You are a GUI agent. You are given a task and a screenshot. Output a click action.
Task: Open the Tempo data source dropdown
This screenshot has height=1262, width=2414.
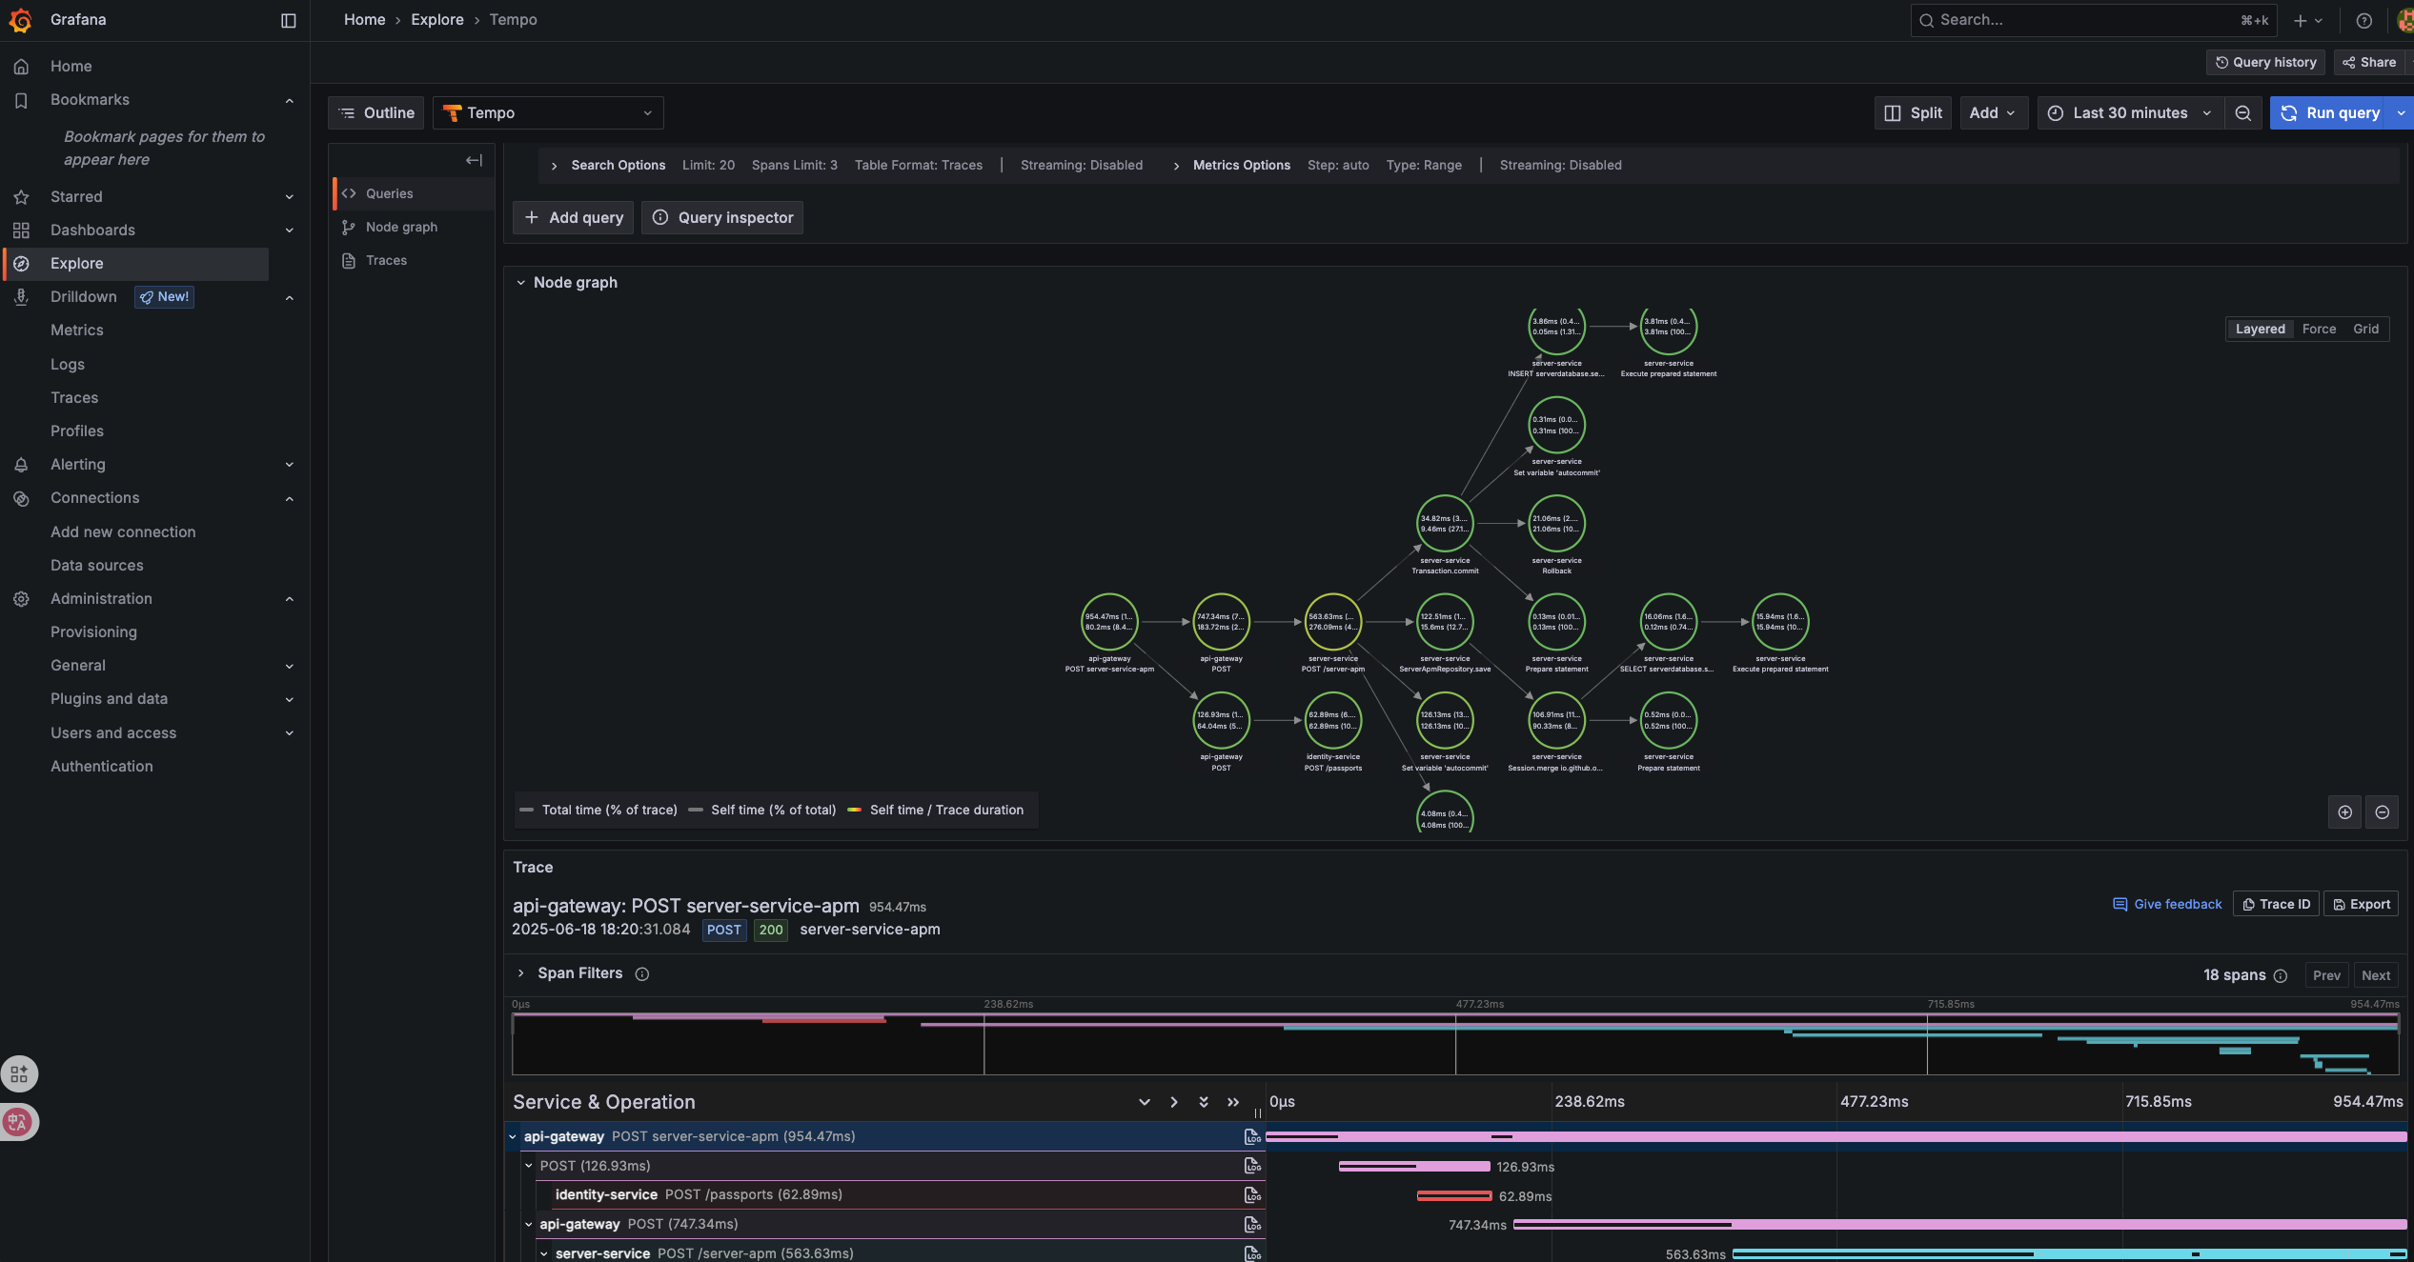pyautogui.click(x=548, y=113)
